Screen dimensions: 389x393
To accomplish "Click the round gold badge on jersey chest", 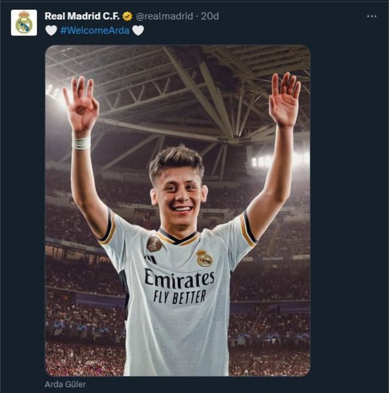I will pyautogui.click(x=154, y=244).
